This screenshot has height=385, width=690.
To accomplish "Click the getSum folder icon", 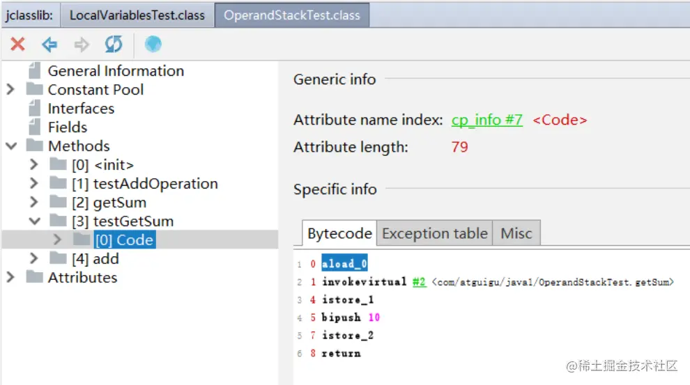I will pos(58,202).
